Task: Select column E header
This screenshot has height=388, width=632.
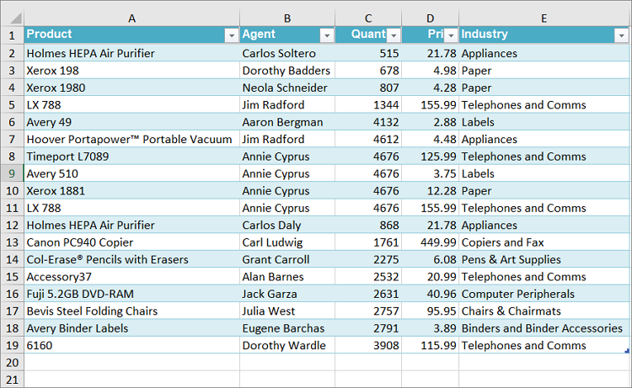Action: click(544, 19)
